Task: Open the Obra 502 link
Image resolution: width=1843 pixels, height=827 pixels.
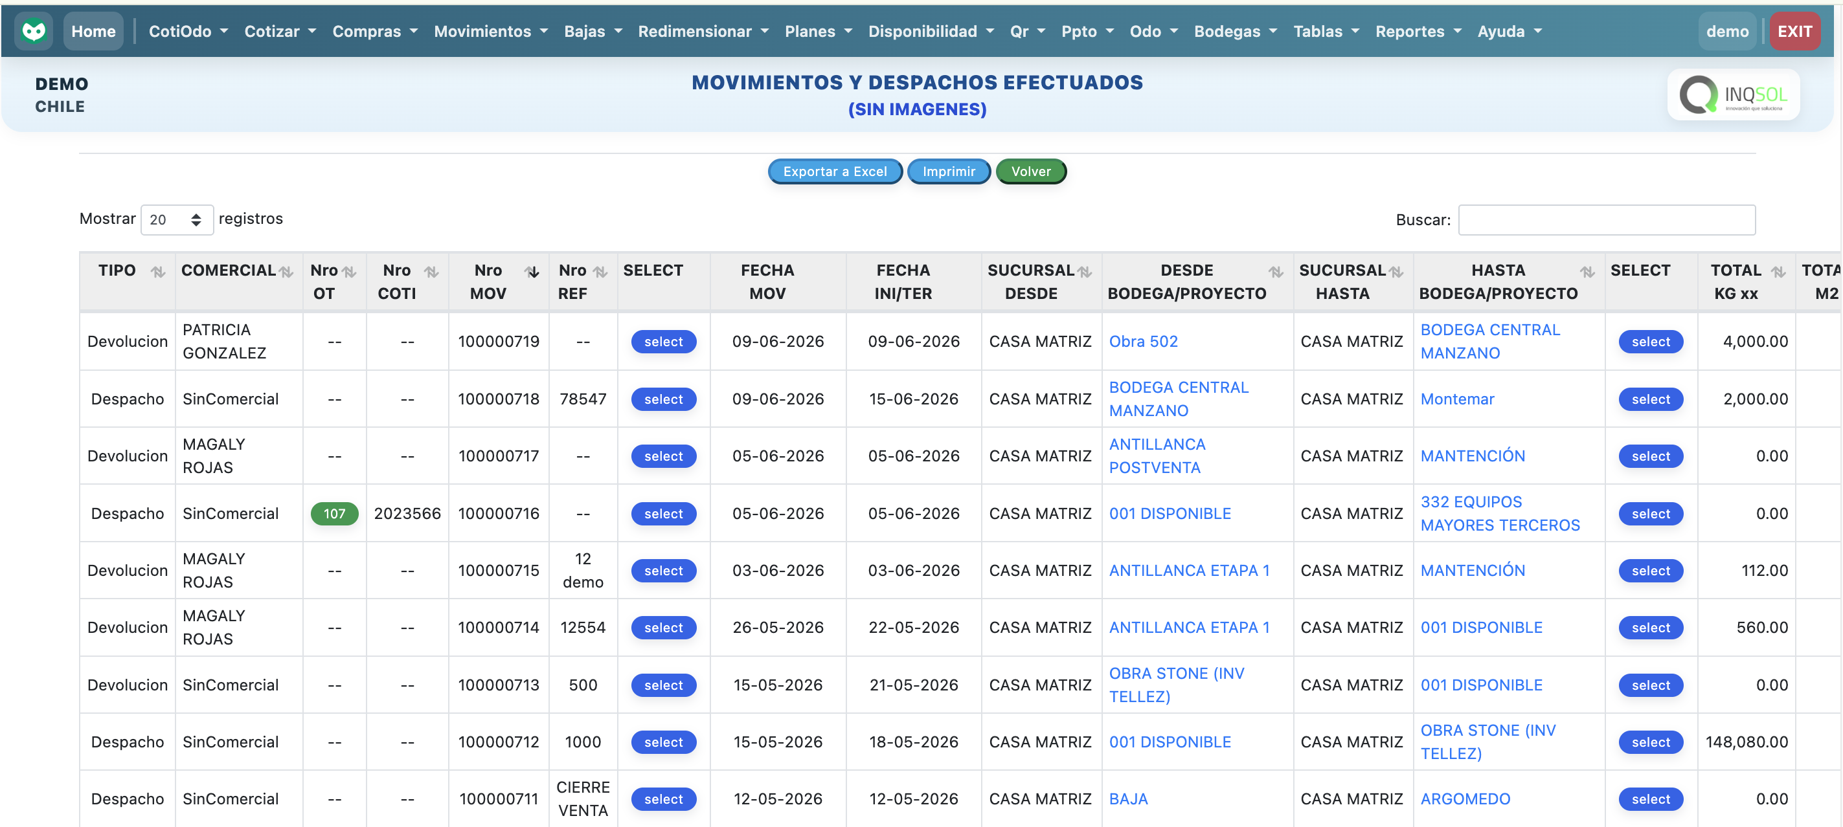Action: tap(1143, 342)
